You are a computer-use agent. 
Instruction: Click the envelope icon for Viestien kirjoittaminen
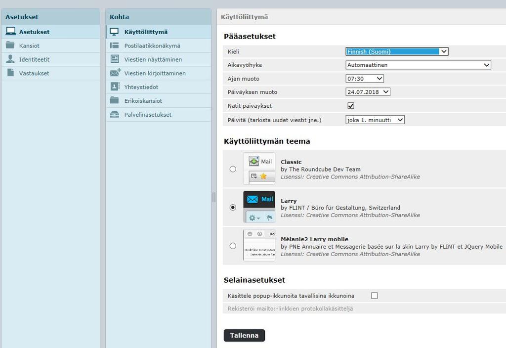click(x=115, y=73)
